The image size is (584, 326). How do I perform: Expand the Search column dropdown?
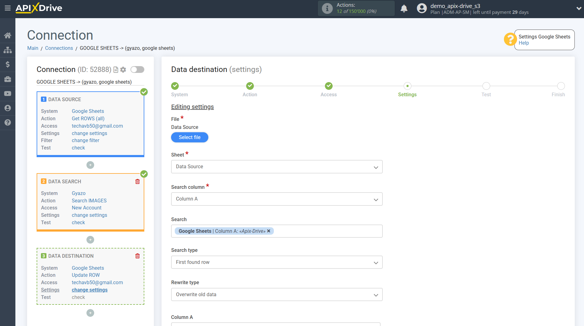(277, 199)
